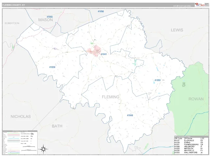Click the ROBERTSON county label
Screen dimensions: 211x158
[x=12, y=23]
